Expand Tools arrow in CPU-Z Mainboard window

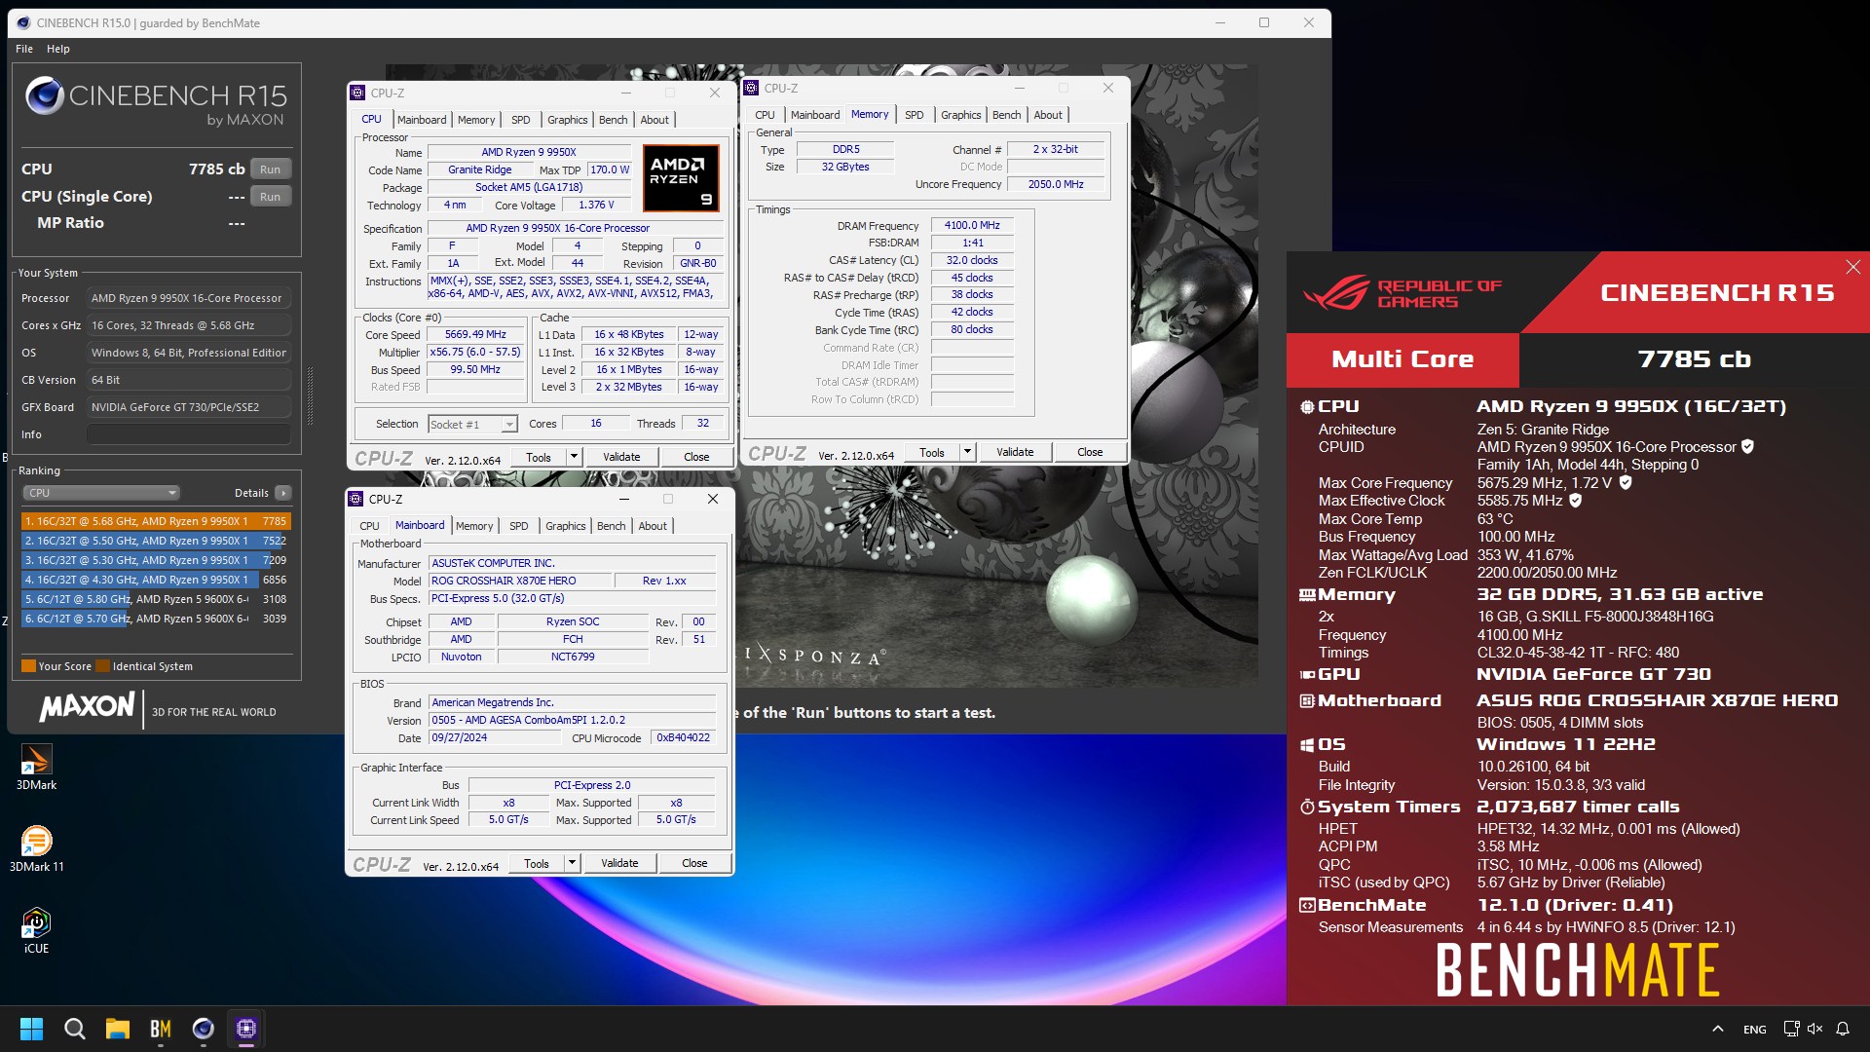pos(572,863)
